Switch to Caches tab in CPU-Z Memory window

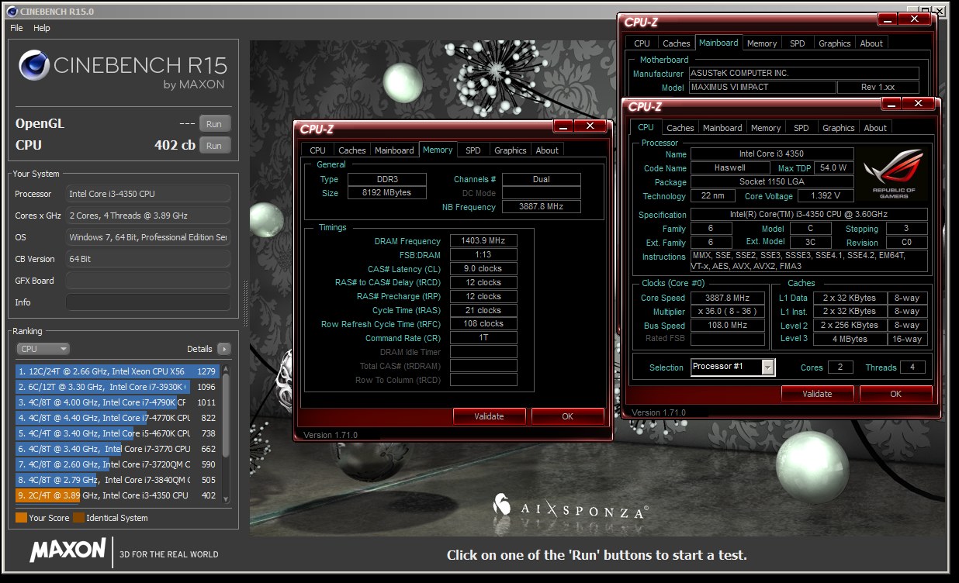pyautogui.click(x=351, y=150)
